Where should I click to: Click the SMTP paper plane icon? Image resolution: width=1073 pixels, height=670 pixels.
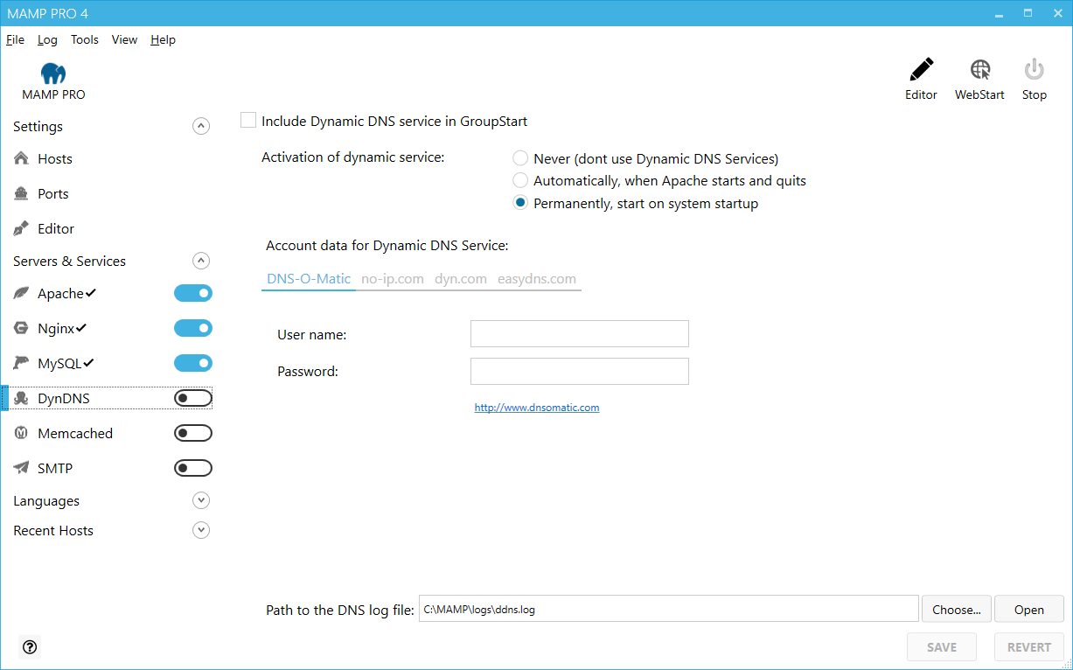pos(22,468)
